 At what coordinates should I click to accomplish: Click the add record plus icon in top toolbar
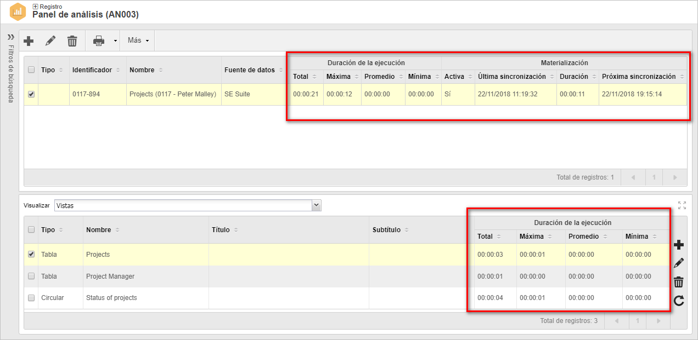(x=29, y=41)
